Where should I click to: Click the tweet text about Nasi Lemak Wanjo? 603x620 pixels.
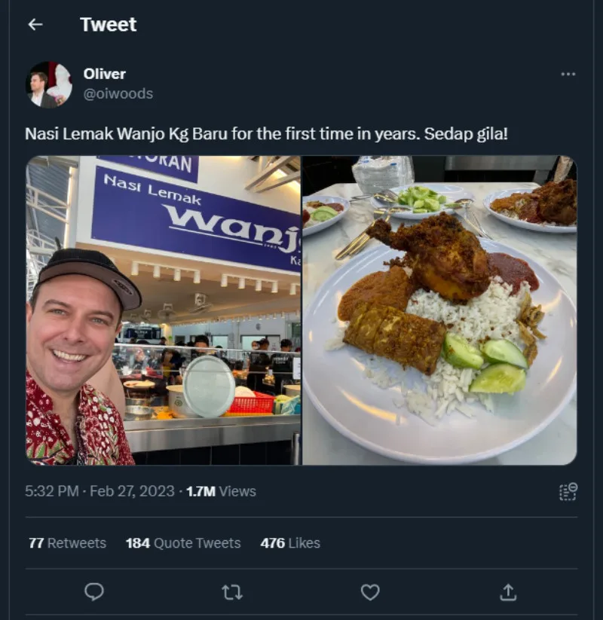[266, 134]
